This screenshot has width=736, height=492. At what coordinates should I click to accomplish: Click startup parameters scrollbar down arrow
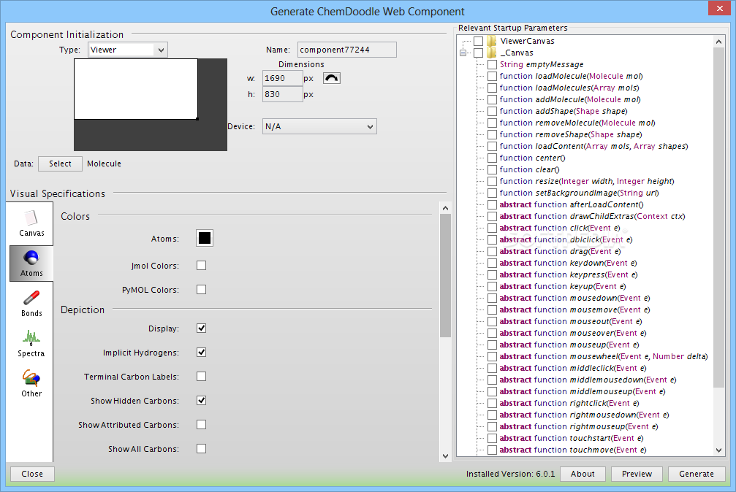(718, 450)
